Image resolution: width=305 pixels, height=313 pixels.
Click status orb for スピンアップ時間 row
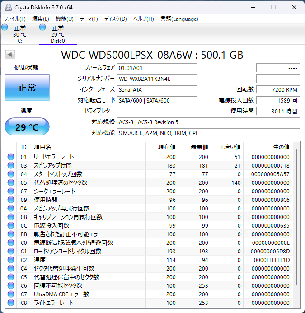pyautogui.click(x=11, y=165)
